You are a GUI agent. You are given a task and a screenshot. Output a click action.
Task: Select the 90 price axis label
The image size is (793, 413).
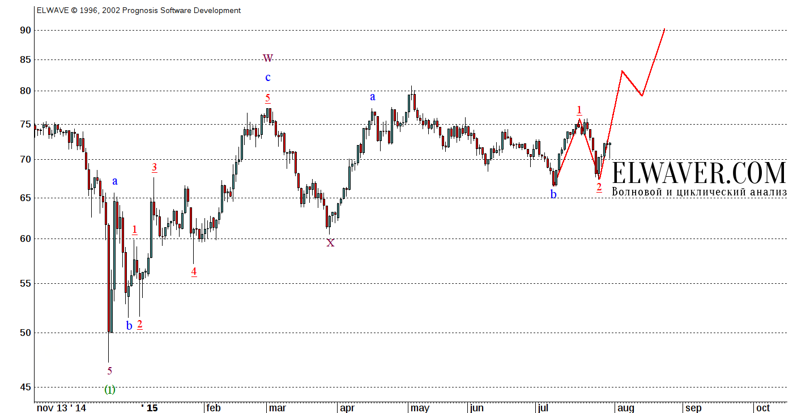coord(24,30)
